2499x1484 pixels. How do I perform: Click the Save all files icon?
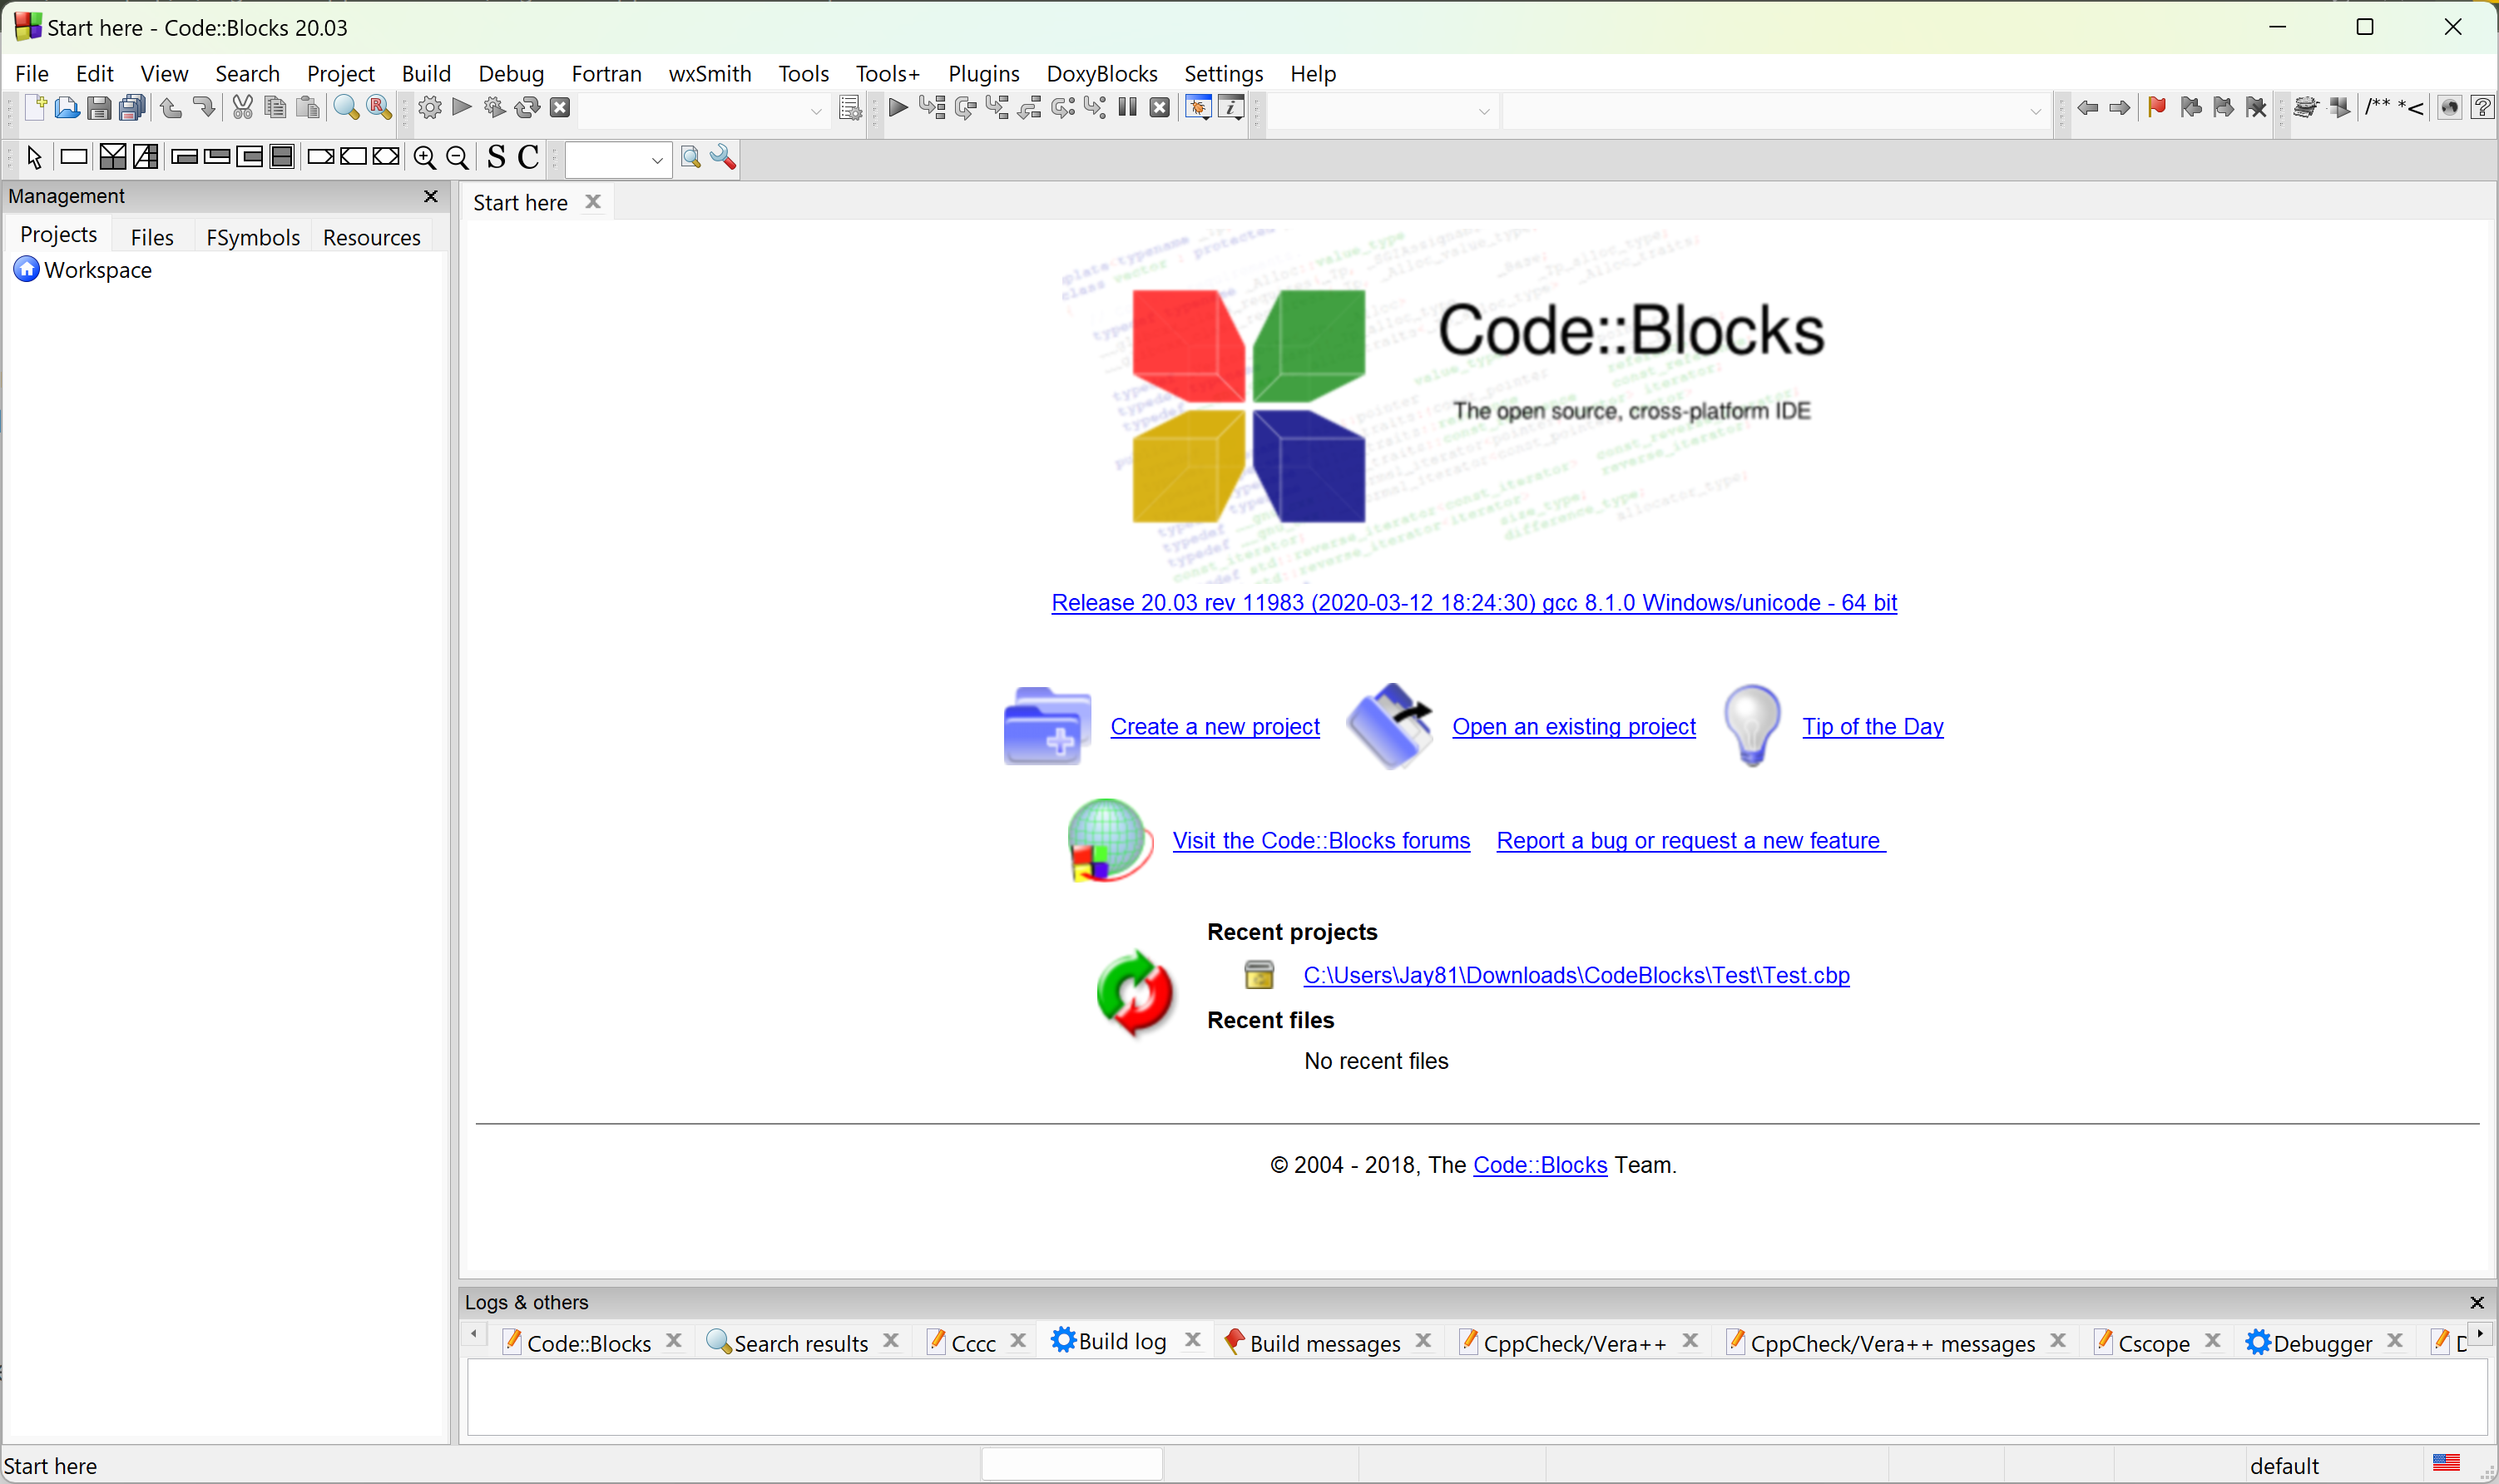(x=132, y=108)
